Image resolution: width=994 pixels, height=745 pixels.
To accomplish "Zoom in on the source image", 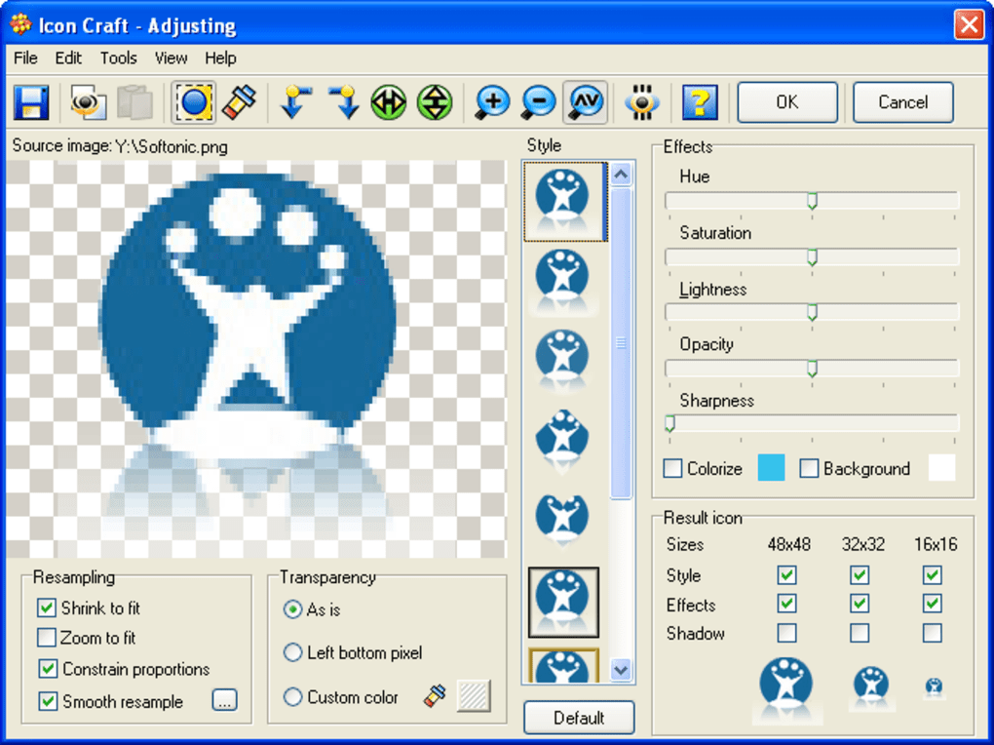I will coord(492,101).
